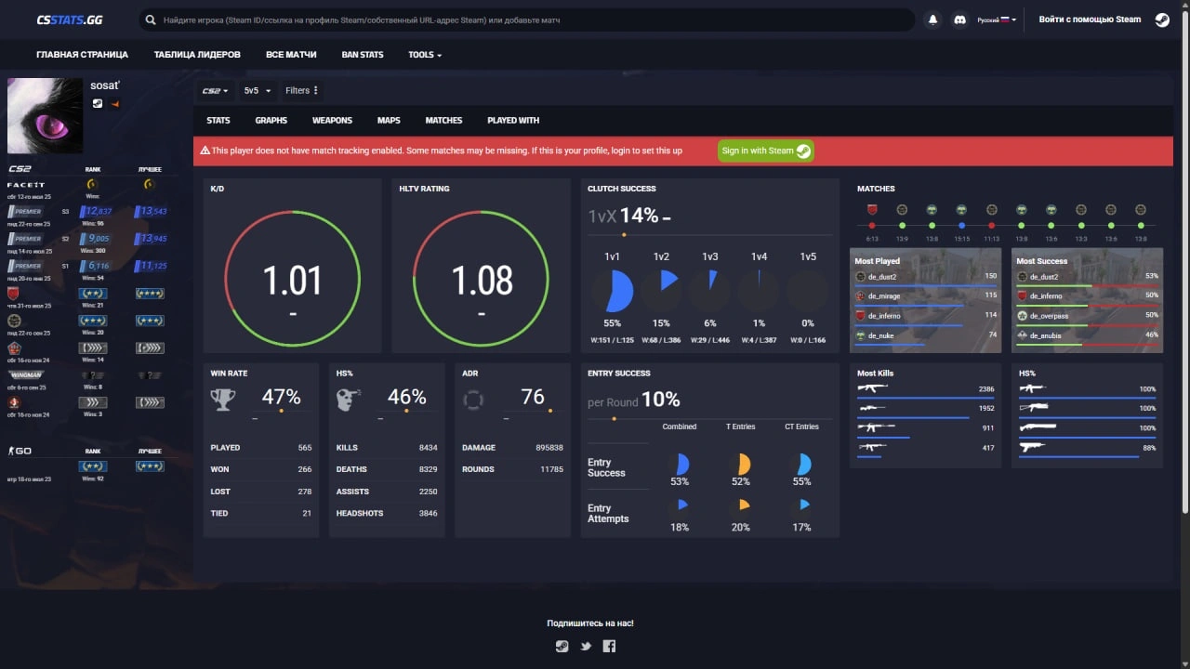Switch to the Weapons tab
Screen dimensions: 1190x669
pos(332,121)
